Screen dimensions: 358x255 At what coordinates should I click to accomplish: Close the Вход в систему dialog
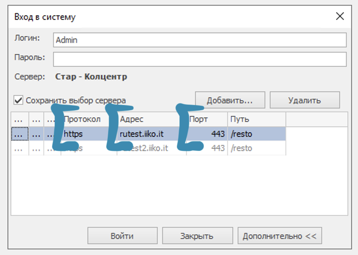point(339,16)
